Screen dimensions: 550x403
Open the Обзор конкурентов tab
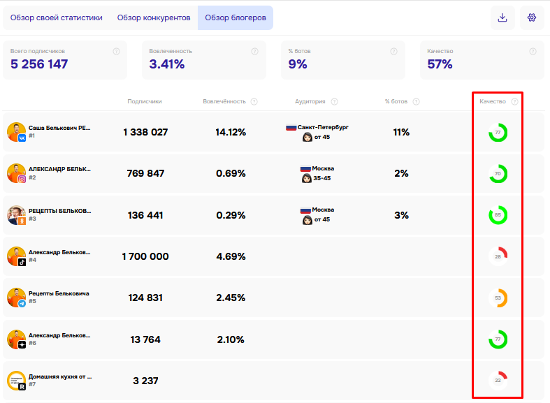click(154, 18)
